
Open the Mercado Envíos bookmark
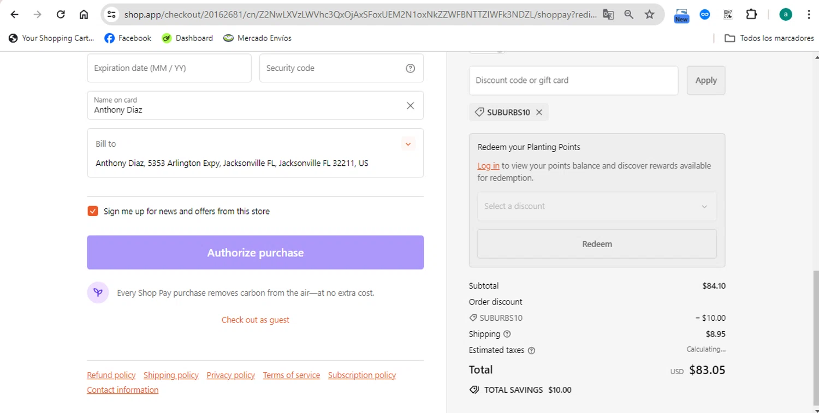(258, 38)
